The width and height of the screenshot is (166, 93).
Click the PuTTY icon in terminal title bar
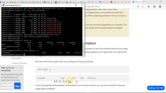(x=3, y=5)
